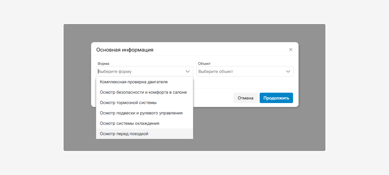
Task: Click the blue Продолжить button
Action: tap(276, 98)
